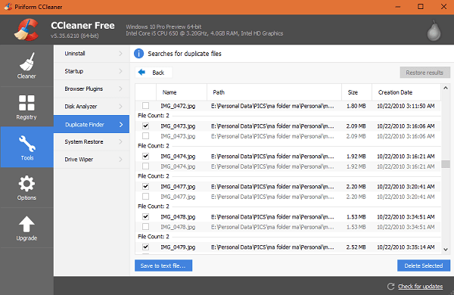The image size is (454, 295).
Task: Expand the Disk Analyzer chevron
Action: click(121, 107)
